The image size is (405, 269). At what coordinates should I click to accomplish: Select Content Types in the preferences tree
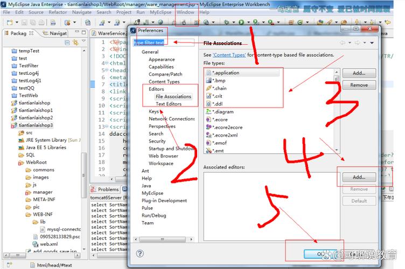pos(164,81)
